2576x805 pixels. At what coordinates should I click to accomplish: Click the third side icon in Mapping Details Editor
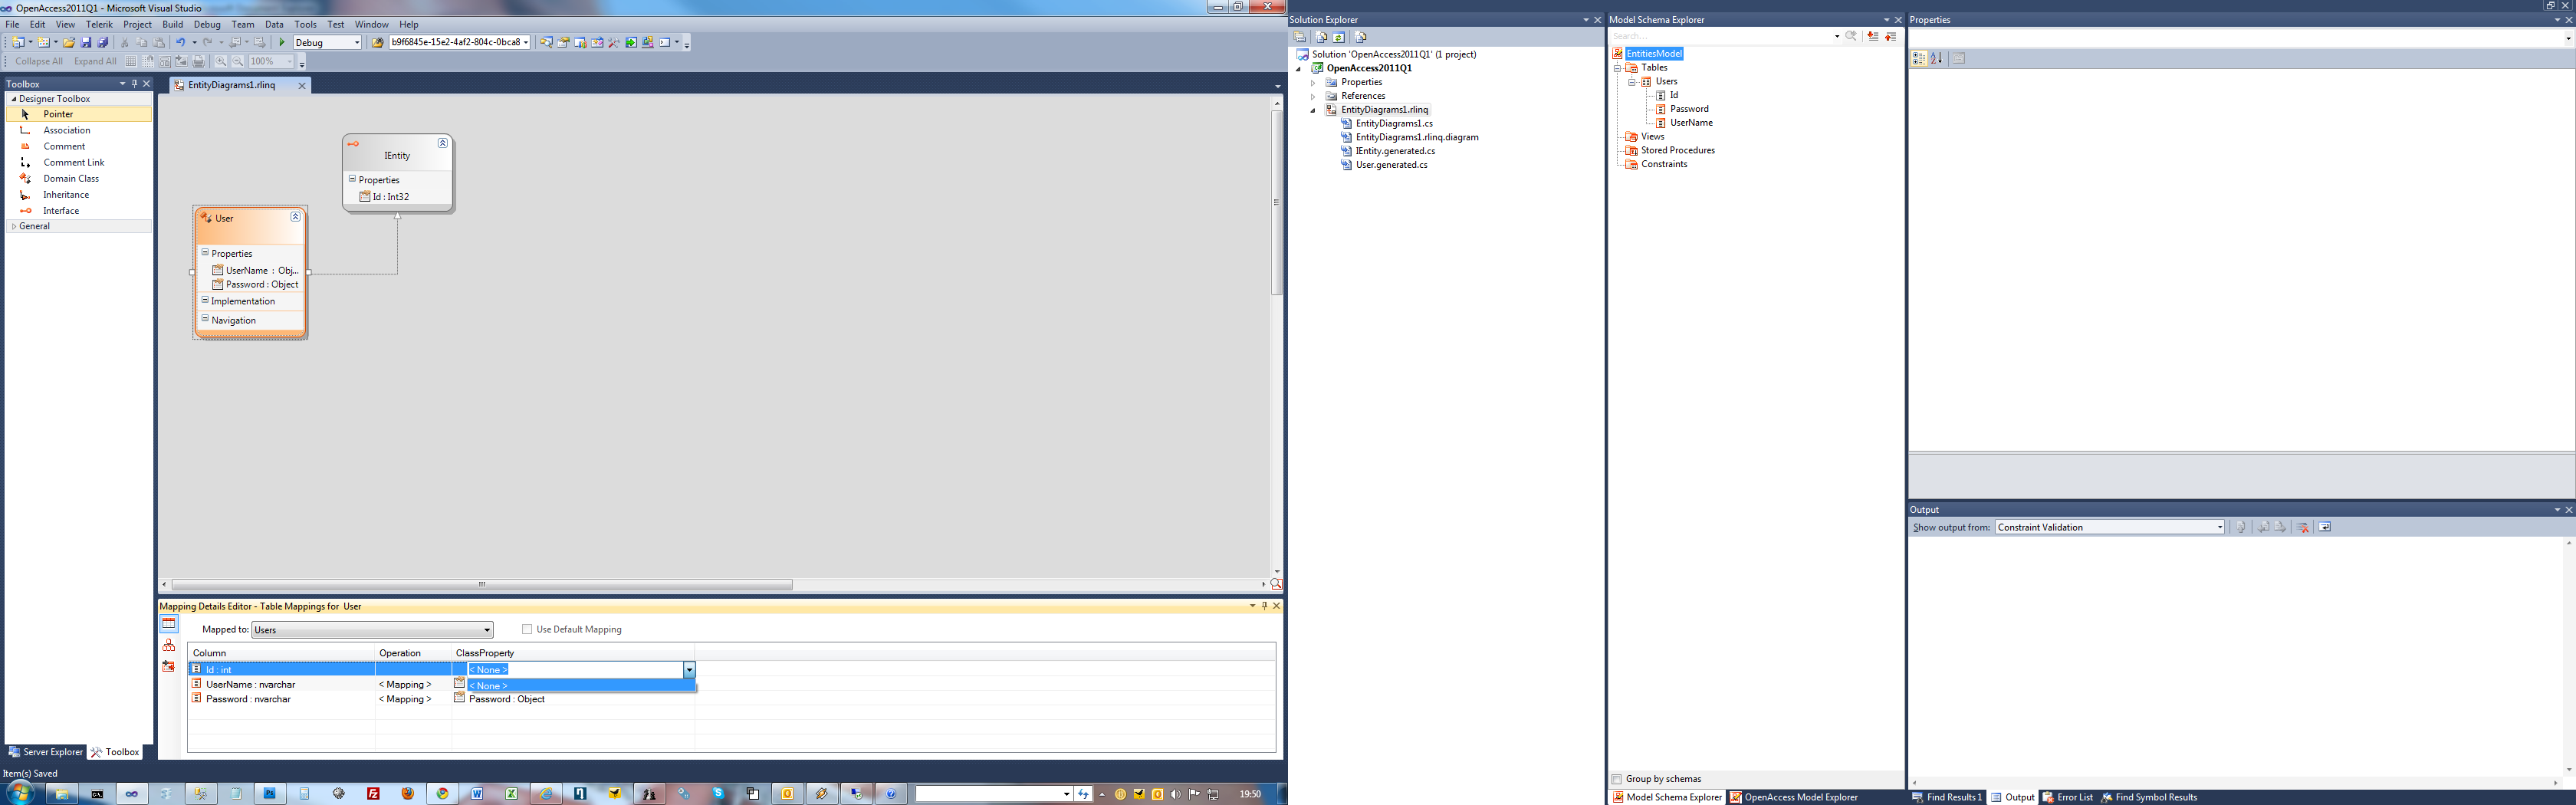click(x=169, y=666)
